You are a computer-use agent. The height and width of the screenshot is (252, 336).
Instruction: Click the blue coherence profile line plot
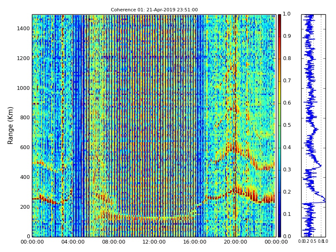[313, 126]
